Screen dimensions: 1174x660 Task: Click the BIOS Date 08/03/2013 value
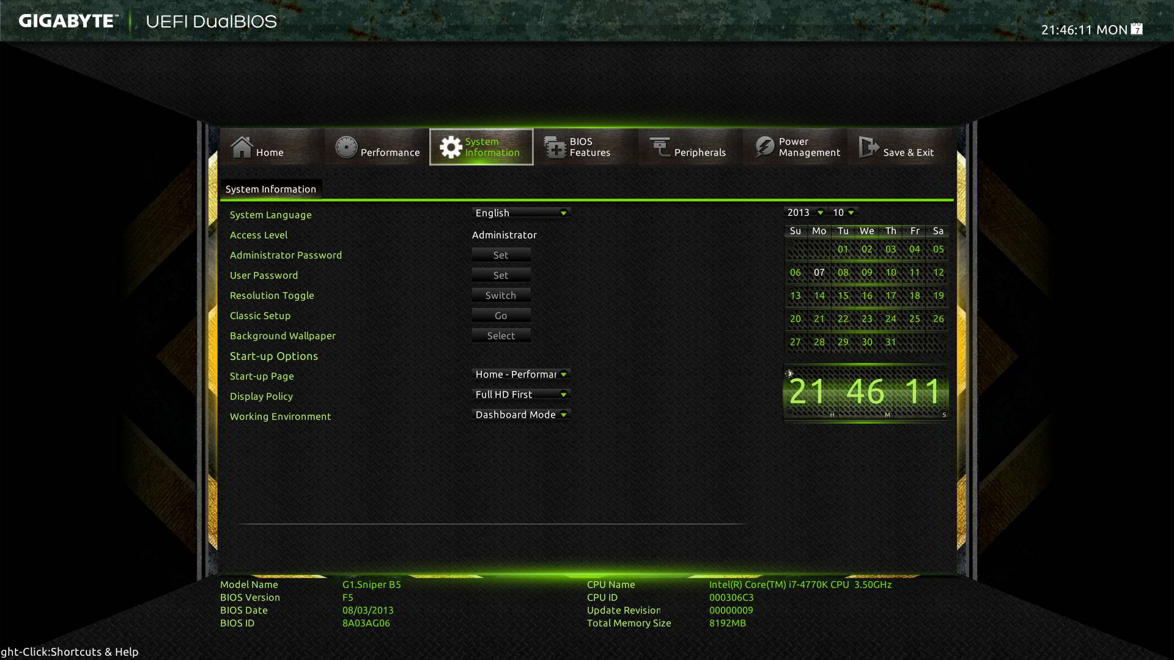tap(368, 610)
